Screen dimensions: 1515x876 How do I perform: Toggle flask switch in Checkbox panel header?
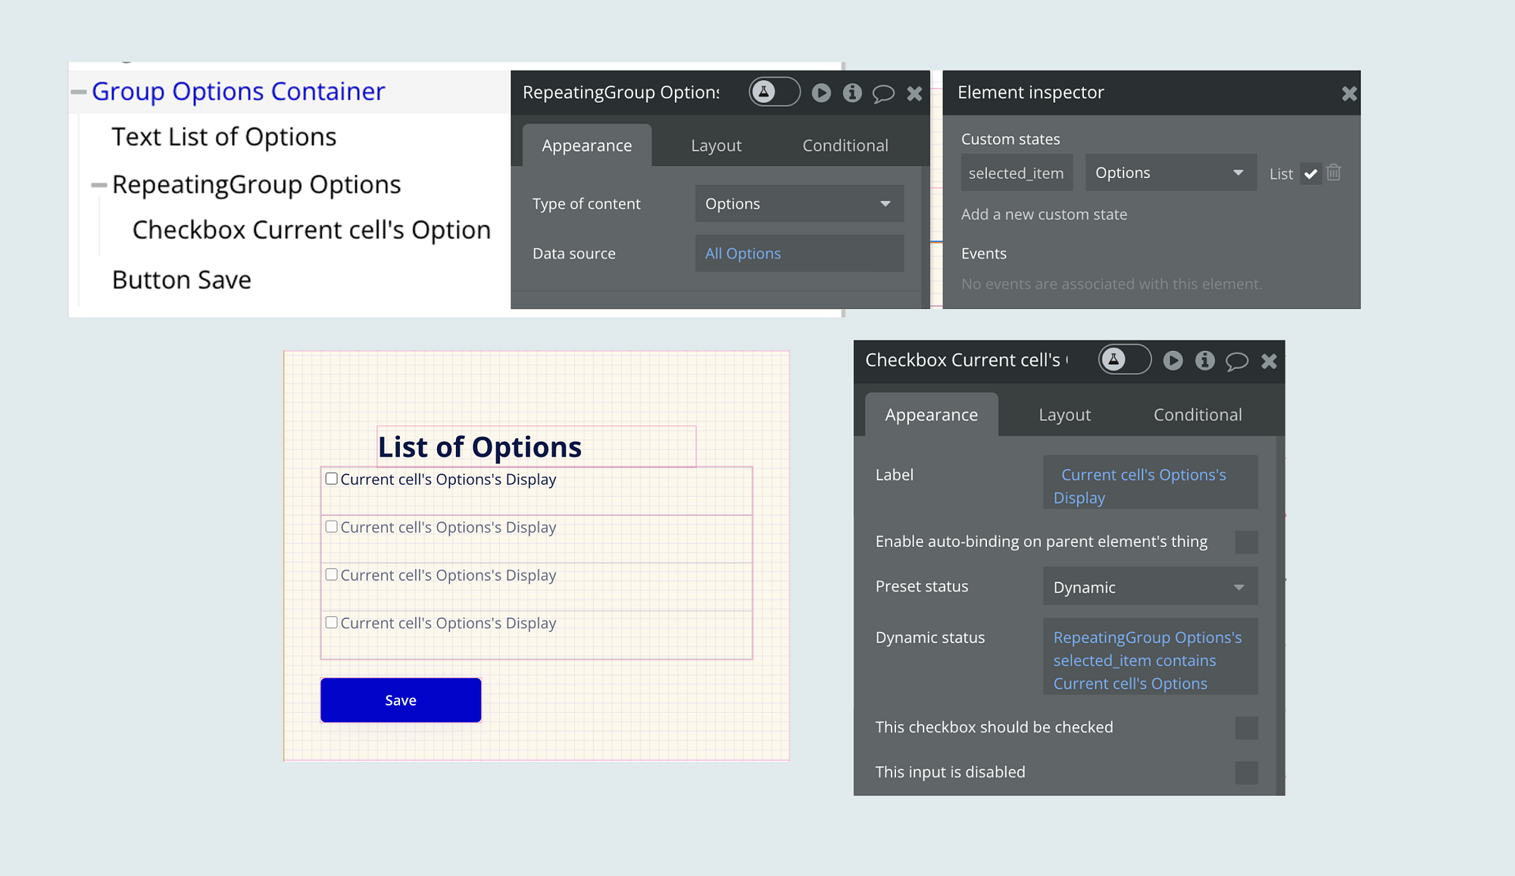(1124, 360)
